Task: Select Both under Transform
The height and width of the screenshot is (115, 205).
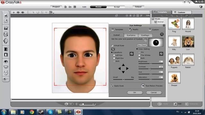Action: [114, 61]
